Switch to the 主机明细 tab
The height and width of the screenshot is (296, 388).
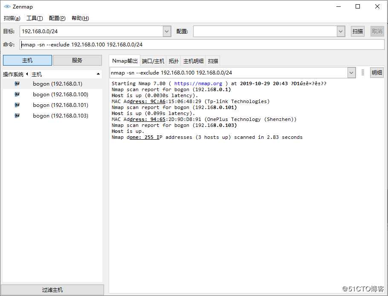click(193, 61)
